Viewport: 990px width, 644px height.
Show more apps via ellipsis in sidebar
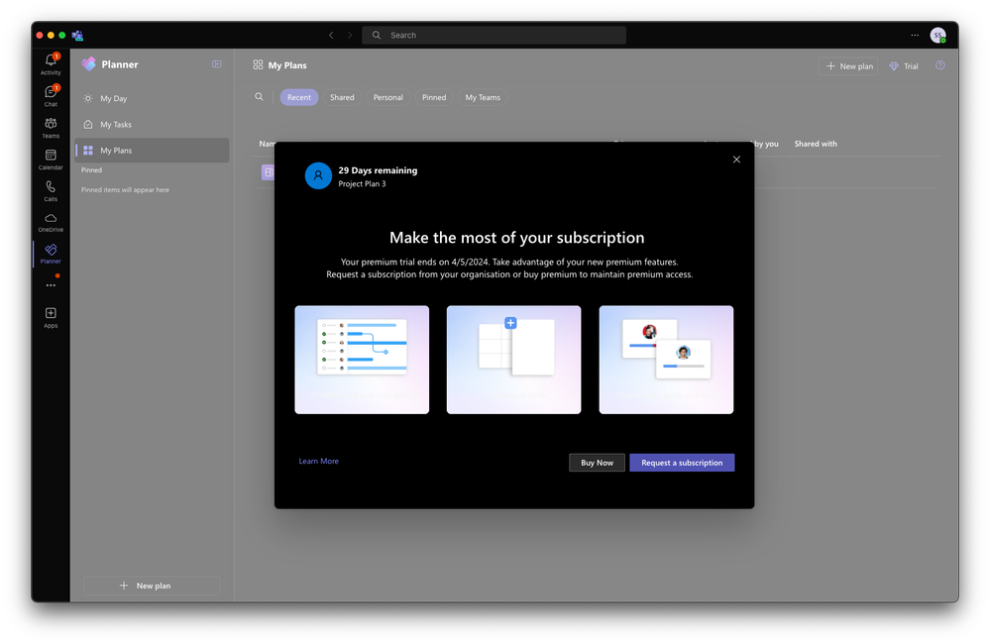click(51, 285)
